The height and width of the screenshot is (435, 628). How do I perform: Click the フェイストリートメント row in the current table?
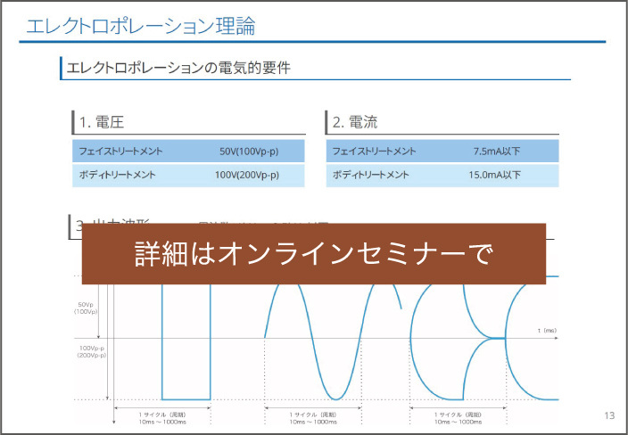[x=374, y=151]
